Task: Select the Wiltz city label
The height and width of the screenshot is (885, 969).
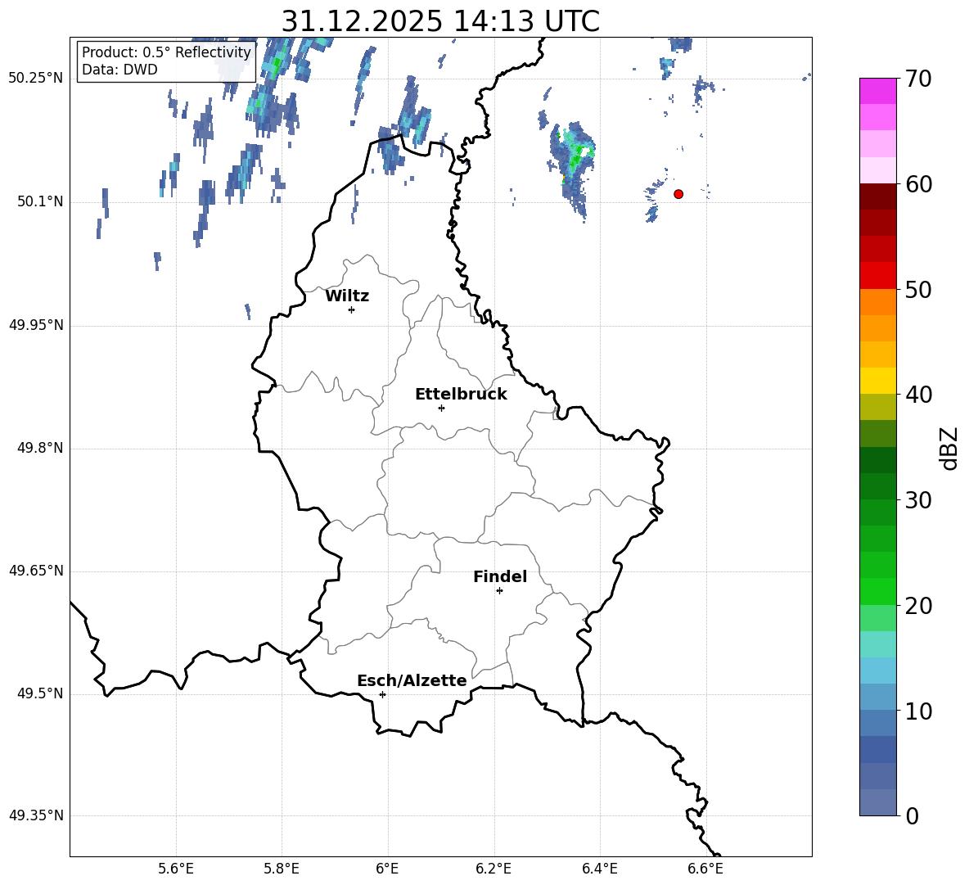Action: point(347,296)
